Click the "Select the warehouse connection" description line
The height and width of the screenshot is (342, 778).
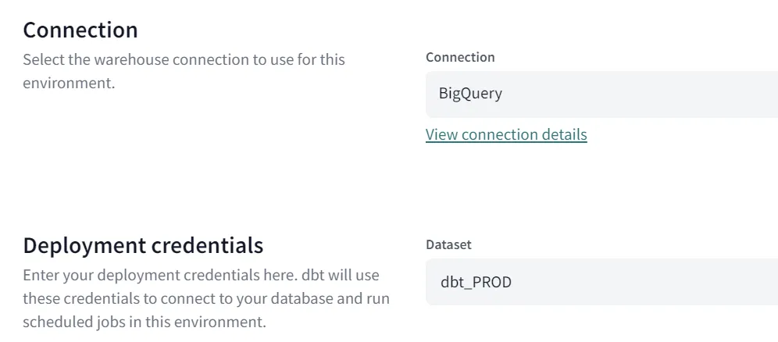click(x=184, y=59)
